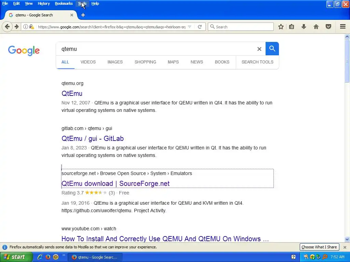Dismiss the Firefox data notification bar

(345, 247)
